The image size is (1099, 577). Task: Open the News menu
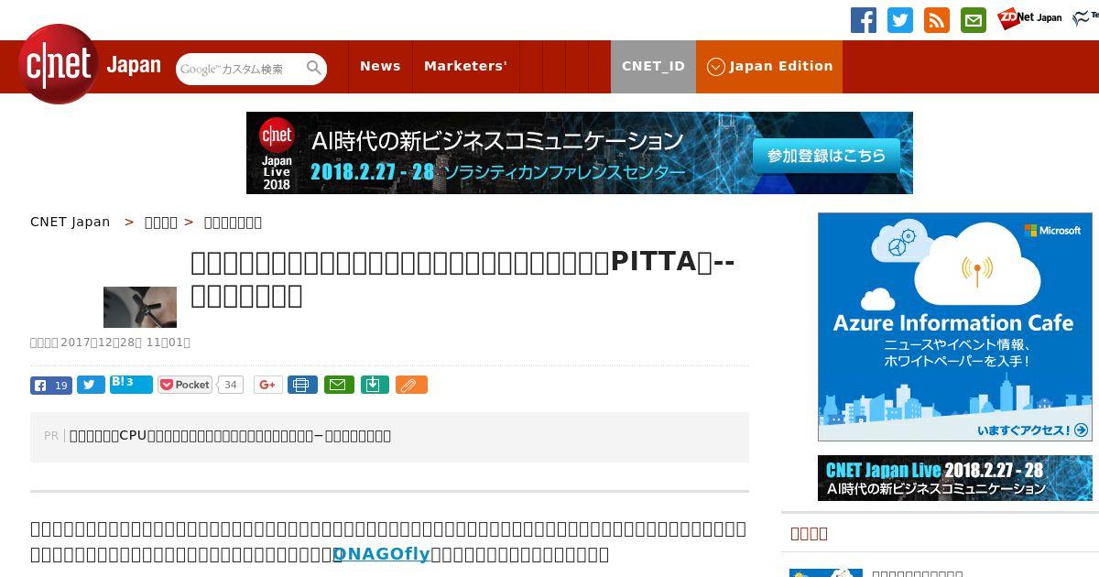380,66
